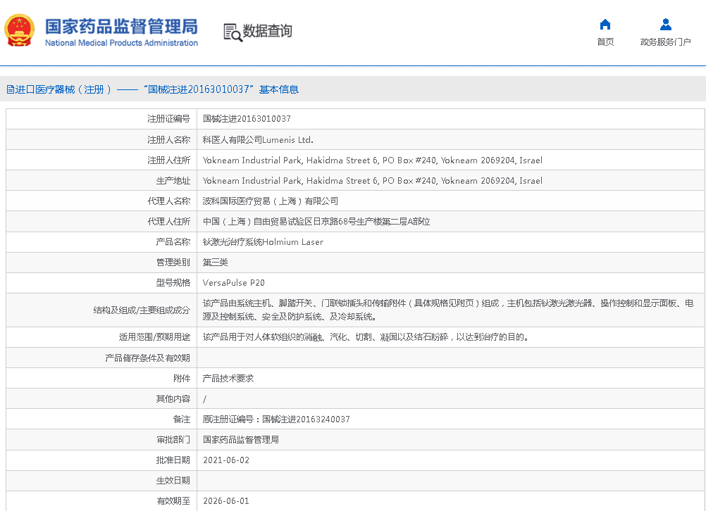Click the 首页 house icon
706x511 pixels.
click(605, 25)
